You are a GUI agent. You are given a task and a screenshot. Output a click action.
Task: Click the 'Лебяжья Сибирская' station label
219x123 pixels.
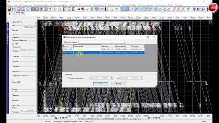(x=19, y=40)
